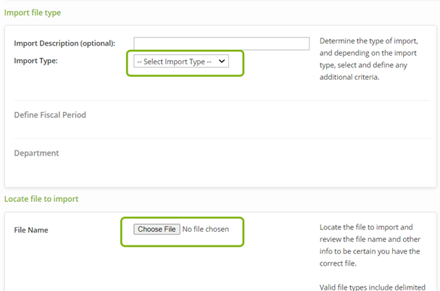Click the 'Import Description (optional):' label

coord(65,43)
